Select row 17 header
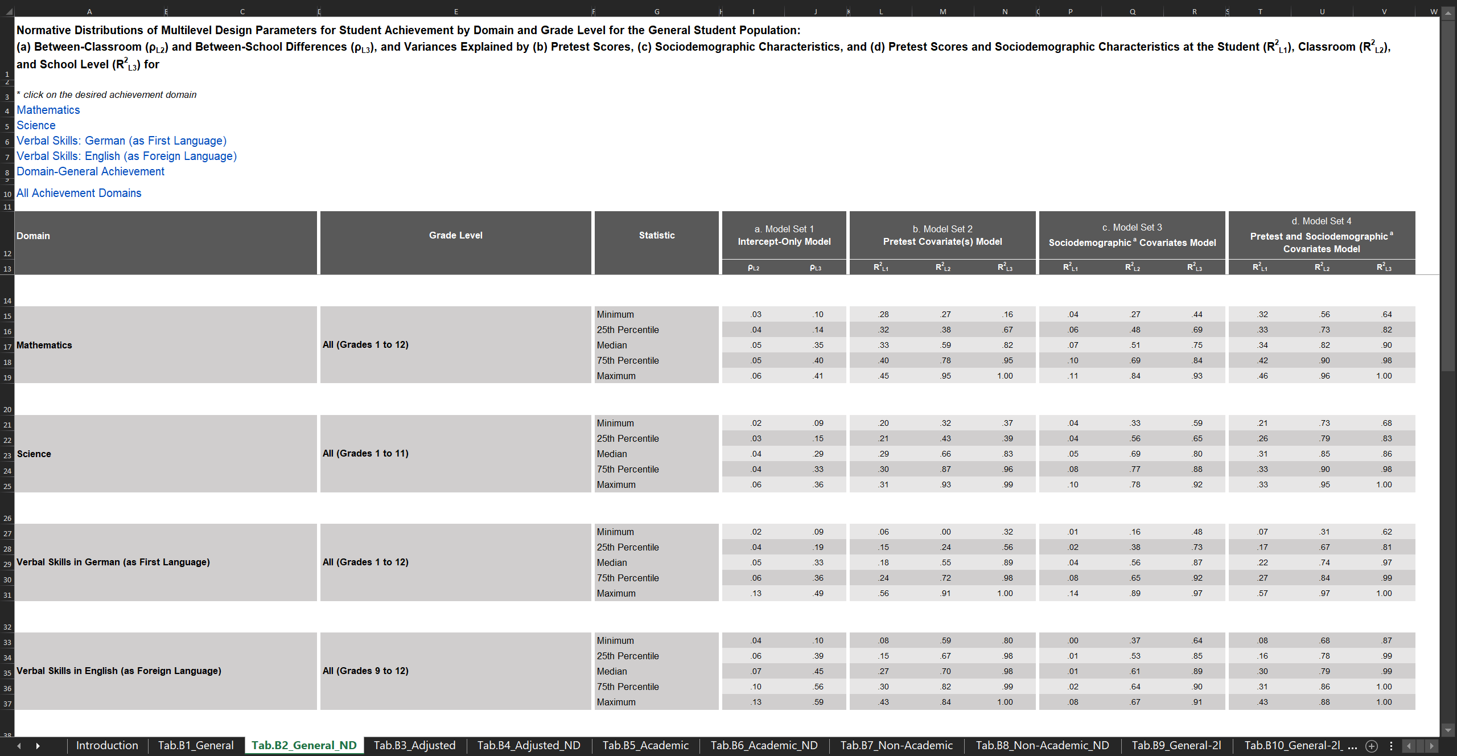Viewport: 1457px width, 756px height. (7, 347)
